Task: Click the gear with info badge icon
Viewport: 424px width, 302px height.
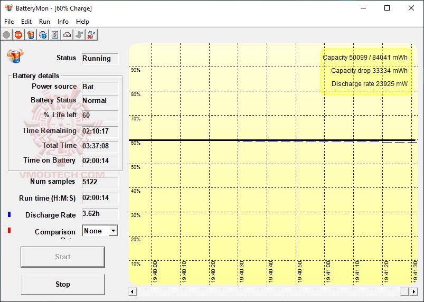Action: click(x=43, y=35)
